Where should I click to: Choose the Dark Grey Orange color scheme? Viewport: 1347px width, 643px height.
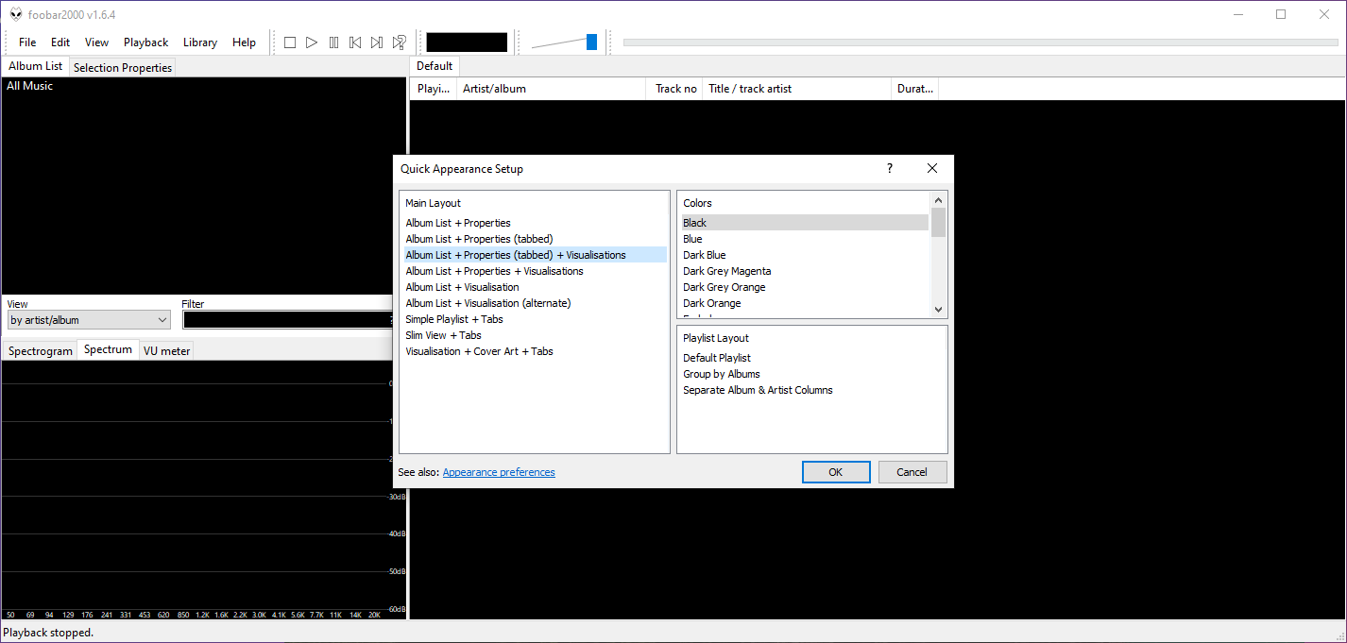point(725,287)
